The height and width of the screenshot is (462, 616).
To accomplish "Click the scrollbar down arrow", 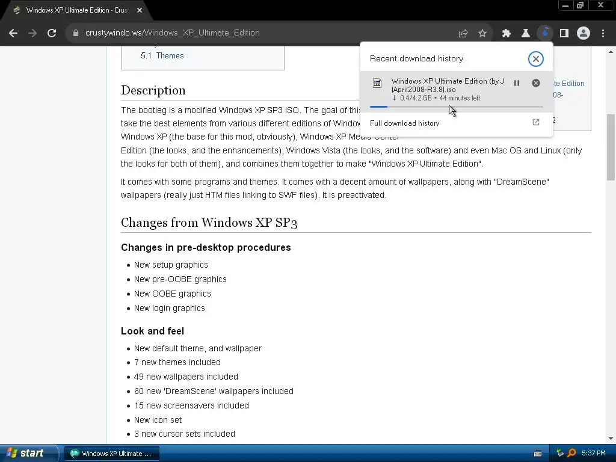I will pyautogui.click(x=611, y=439).
